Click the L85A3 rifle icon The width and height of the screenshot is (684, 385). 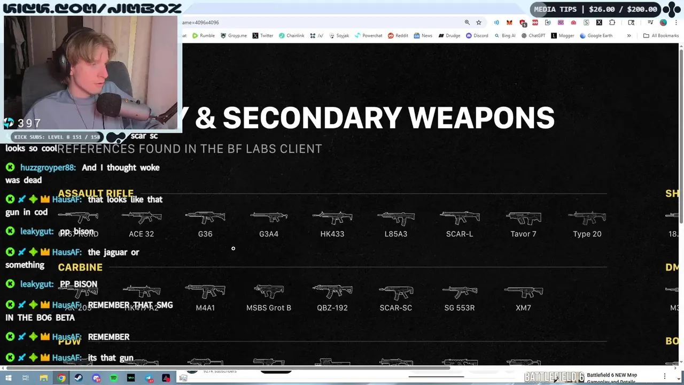click(396, 218)
